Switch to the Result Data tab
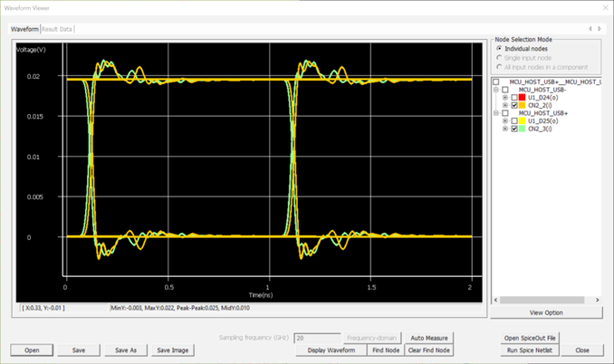The image size is (614, 364). (58, 29)
